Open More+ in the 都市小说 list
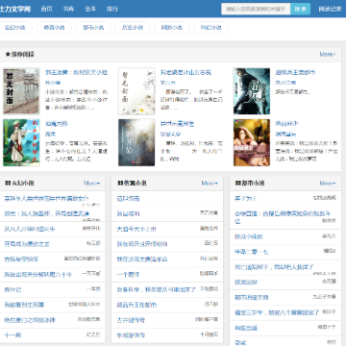This screenshot has height=346, width=346. tap(328, 184)
